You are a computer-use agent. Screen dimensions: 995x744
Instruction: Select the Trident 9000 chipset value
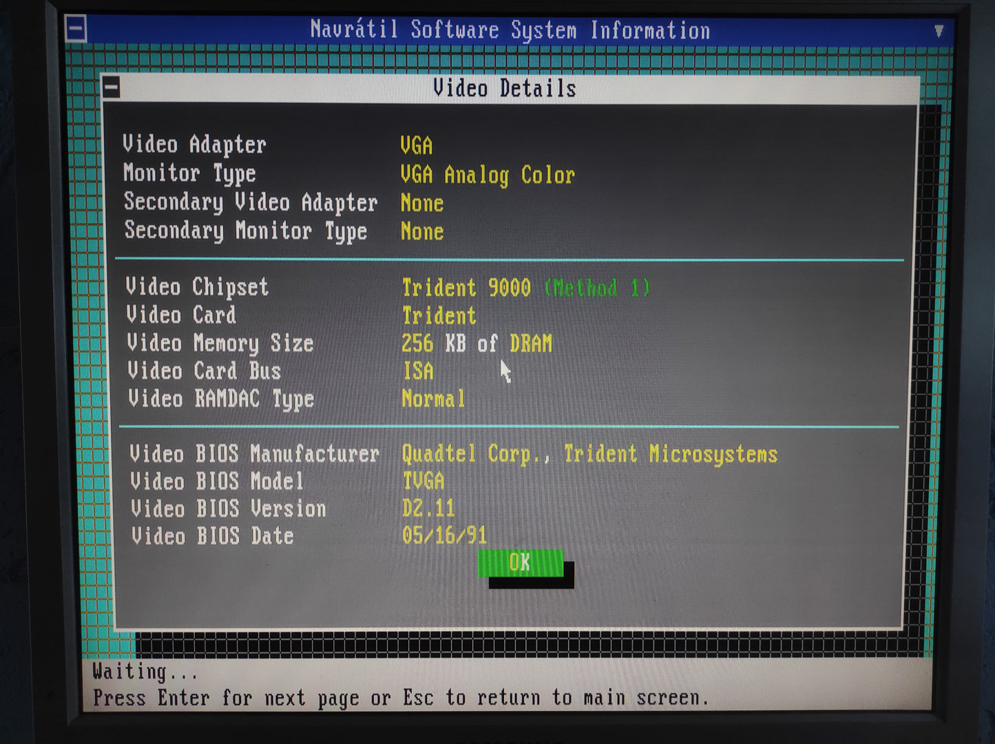(466, 288)
